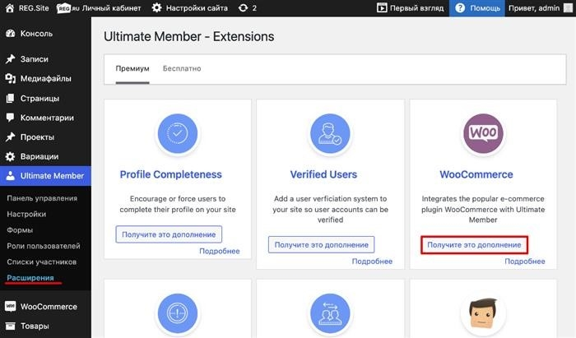Click Получите это дополнение for Verified Users

click(322, 245)
